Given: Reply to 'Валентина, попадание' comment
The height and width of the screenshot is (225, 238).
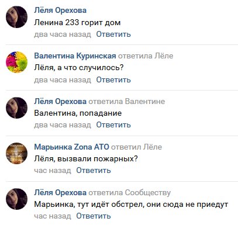Looking at the screenshot, I should (113, 125).
